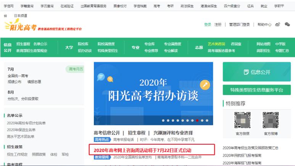Open 四六级查分 in top bar
The image size is (295, 166).
[232, 6]
